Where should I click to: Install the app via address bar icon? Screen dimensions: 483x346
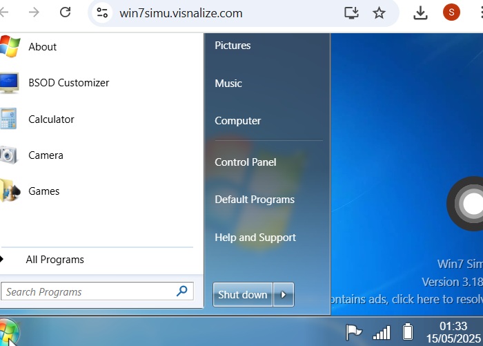[351, 12]
